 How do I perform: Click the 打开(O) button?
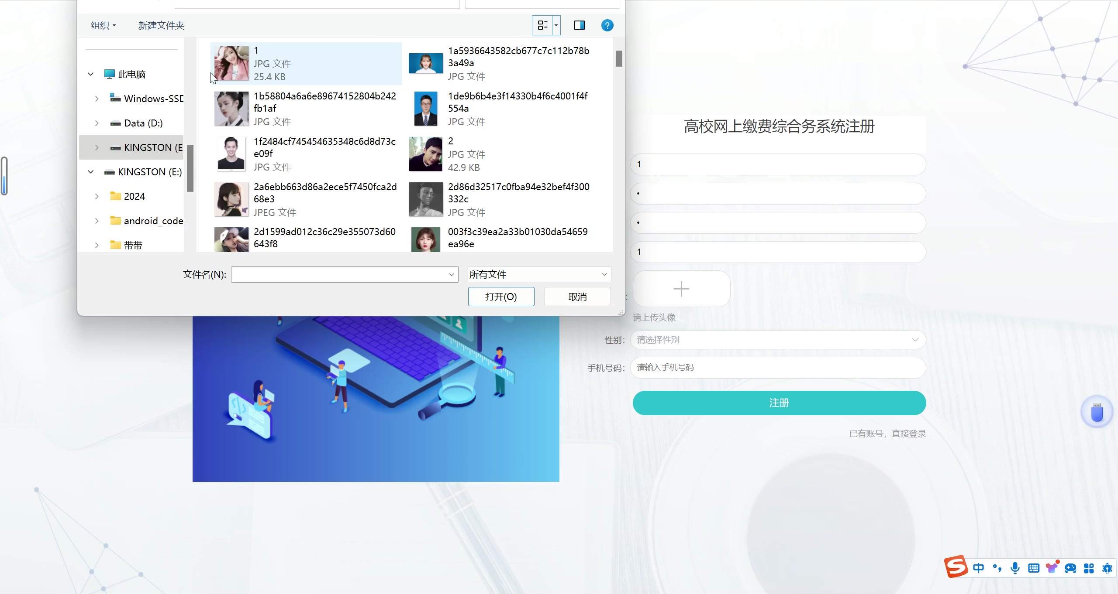[x=501, y=297]
